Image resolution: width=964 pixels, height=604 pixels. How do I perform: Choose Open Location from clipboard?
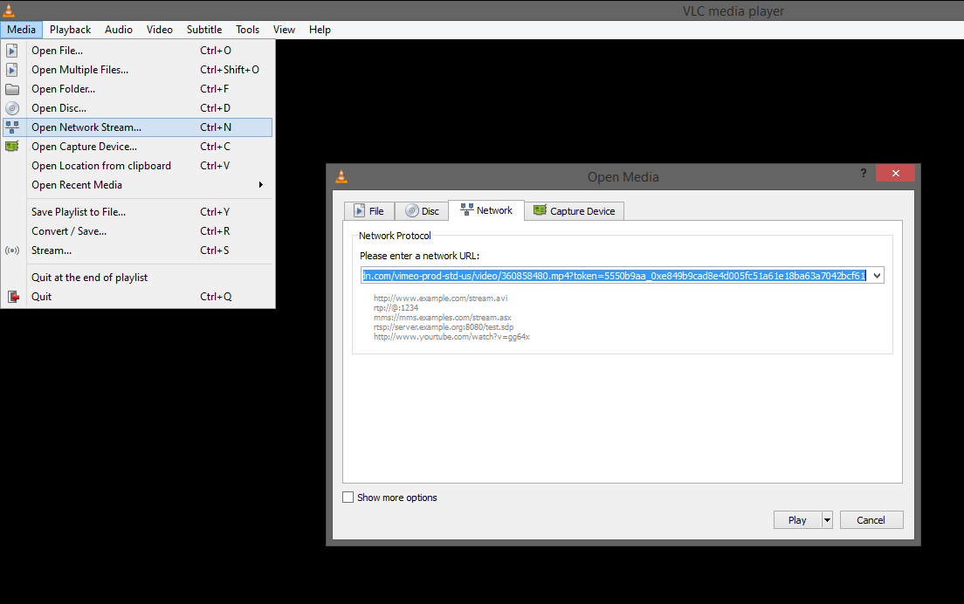pos(138,166)
